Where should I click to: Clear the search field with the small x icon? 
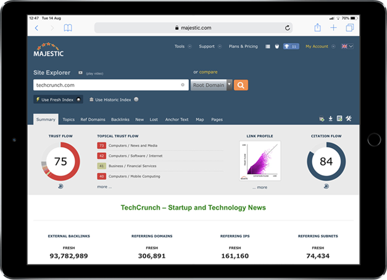183,85
